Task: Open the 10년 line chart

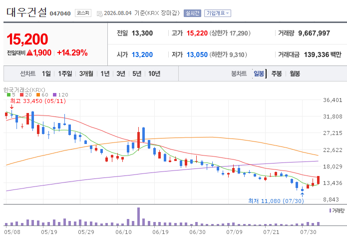Action: coord(154,73)
